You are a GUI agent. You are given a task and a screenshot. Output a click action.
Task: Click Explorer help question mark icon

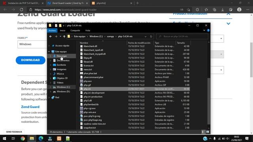[x=208, y=30]
